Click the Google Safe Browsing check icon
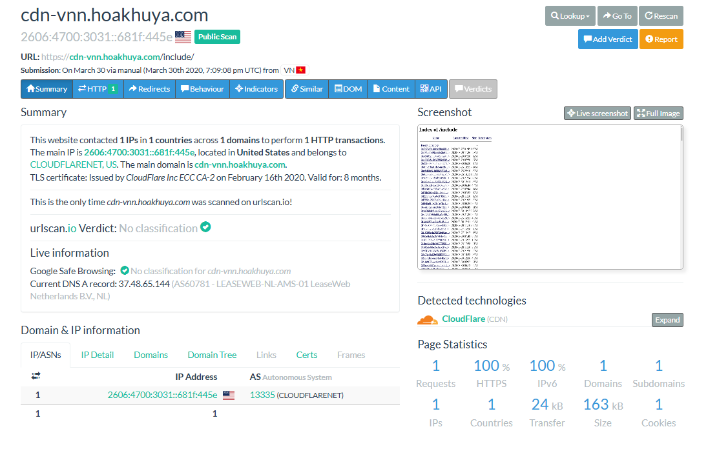 pos(125,271)
